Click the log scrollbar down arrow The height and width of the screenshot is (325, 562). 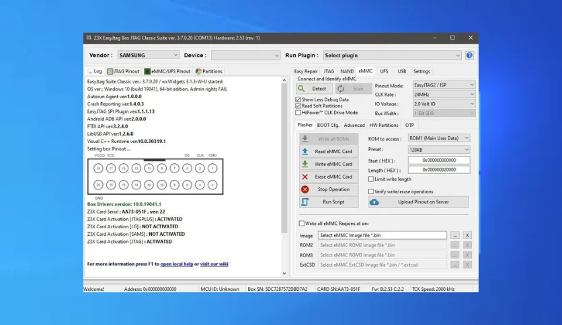coord(284,273)
